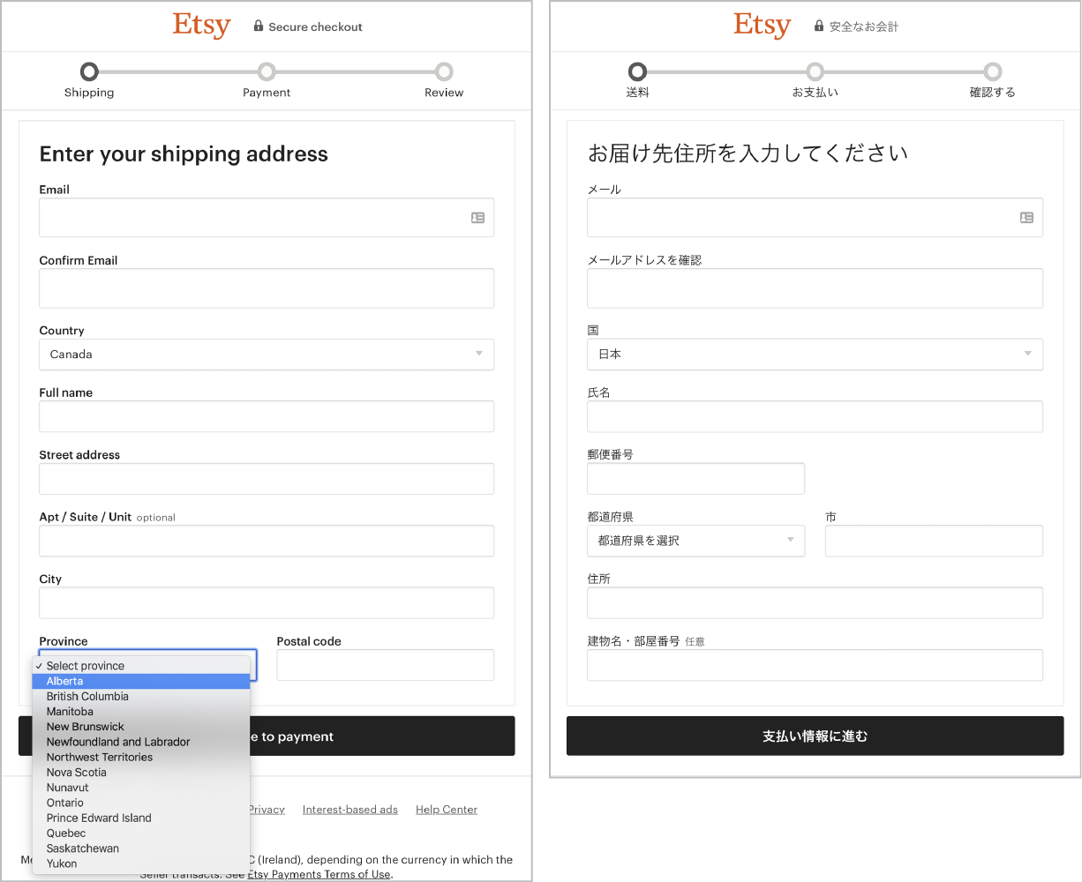Click the 送料 progress step circle

pos(637,71)
